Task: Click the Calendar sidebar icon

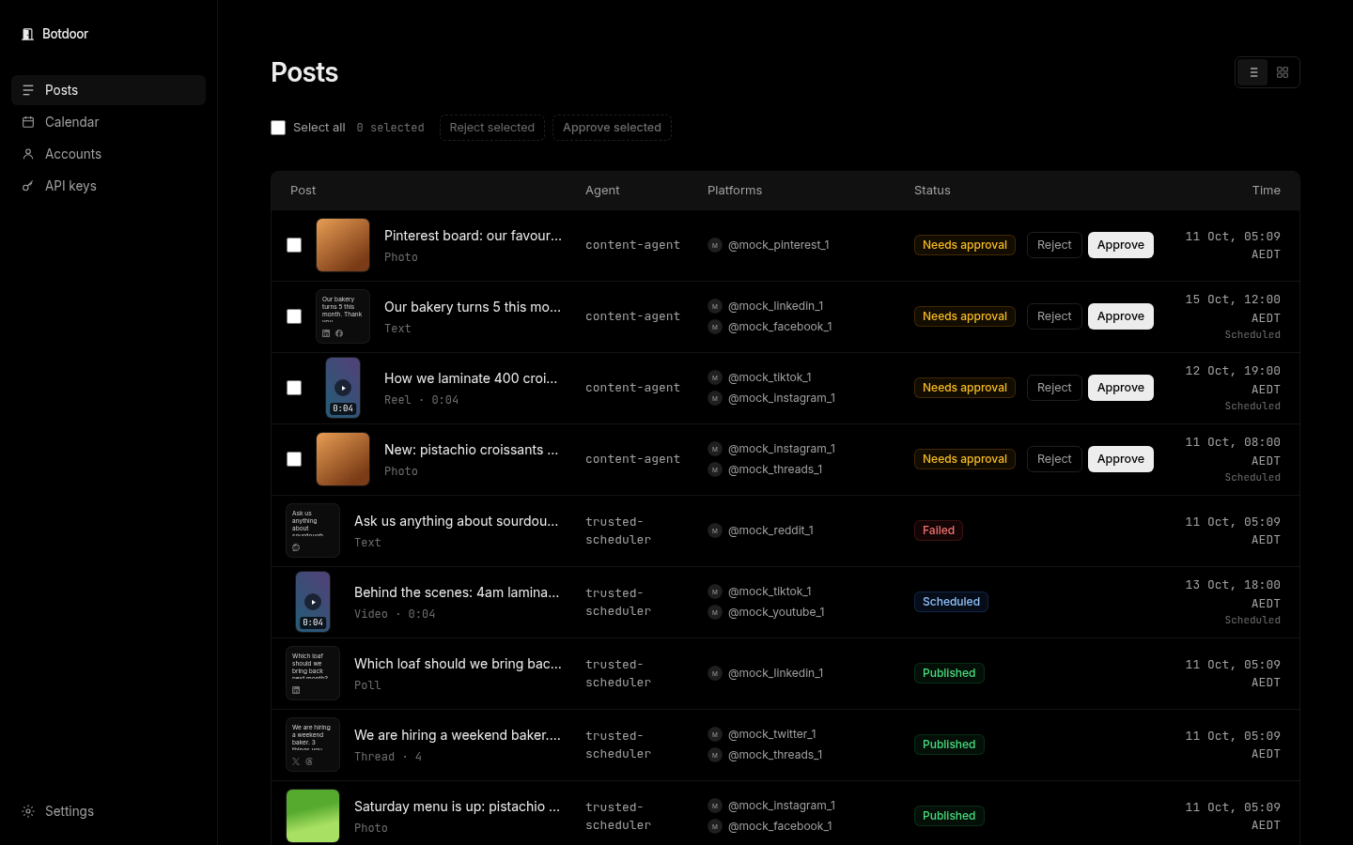Action: (28, 122)
